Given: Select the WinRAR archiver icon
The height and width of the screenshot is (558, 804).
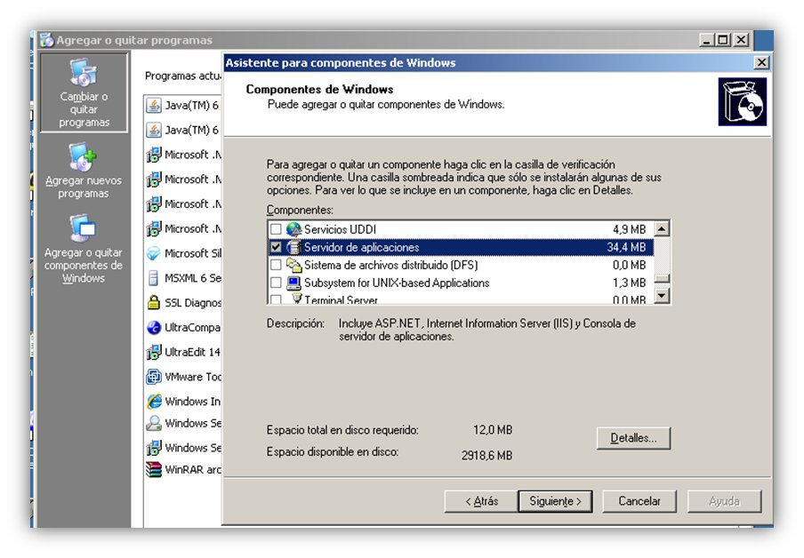Looking at the screenshot, I should (154, 469).
